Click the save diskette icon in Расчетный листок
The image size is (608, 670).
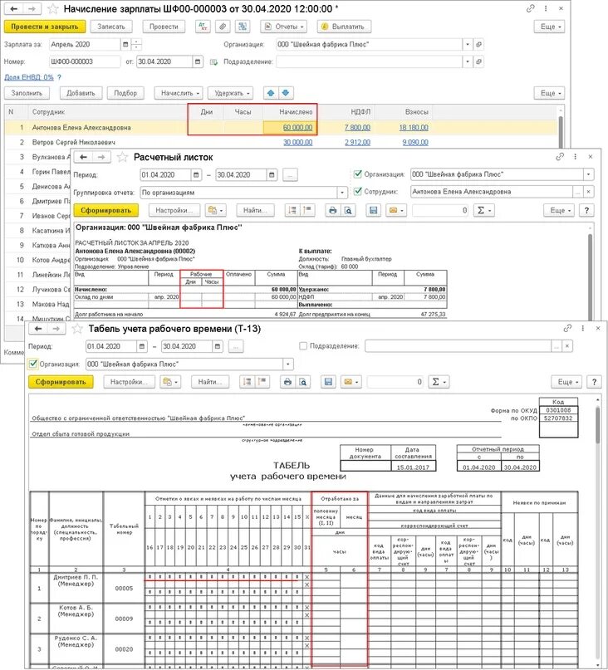point(373,210)
